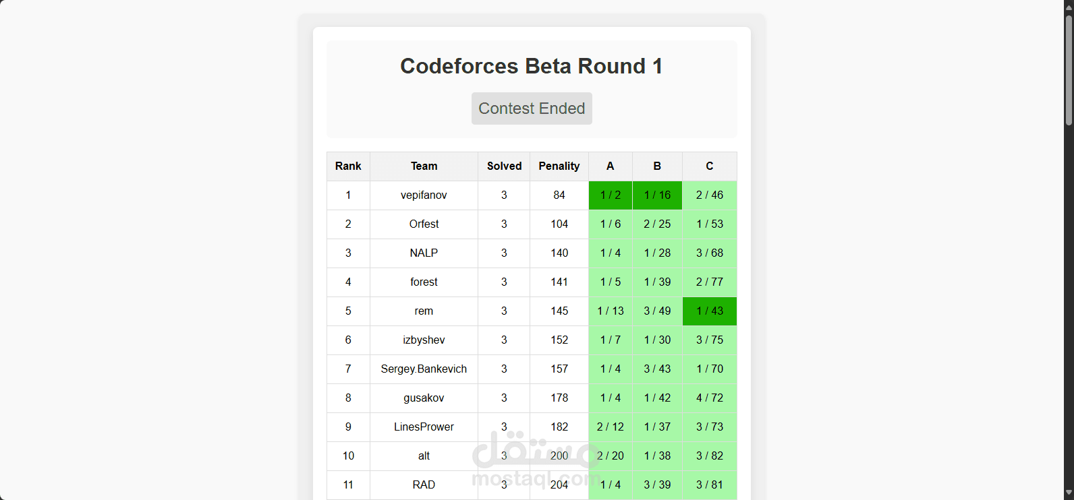Click the Codeforces Beta Round 1 title
Image resolution: width=1074 pixels, height=500 pixels.
531,65
